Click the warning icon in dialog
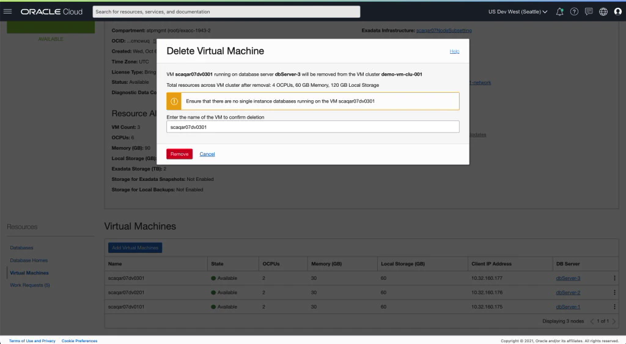The width and height of the screenshot is (626, 344). point(174,101)
